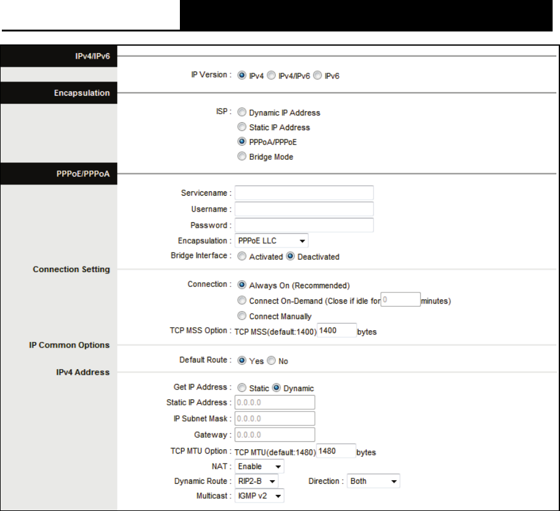This screenshot has width=560, height=511.
Task: Click the "ISP :" label
Action: click(224, 112)
